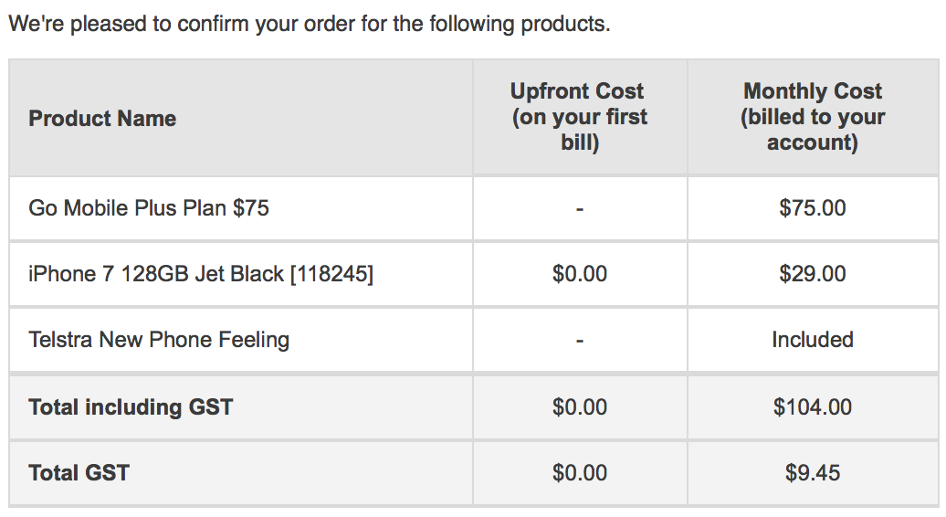This screenshot has width=946, height=517.
Task: Click the Total including GST row label
Action: [x=131, y=406]
